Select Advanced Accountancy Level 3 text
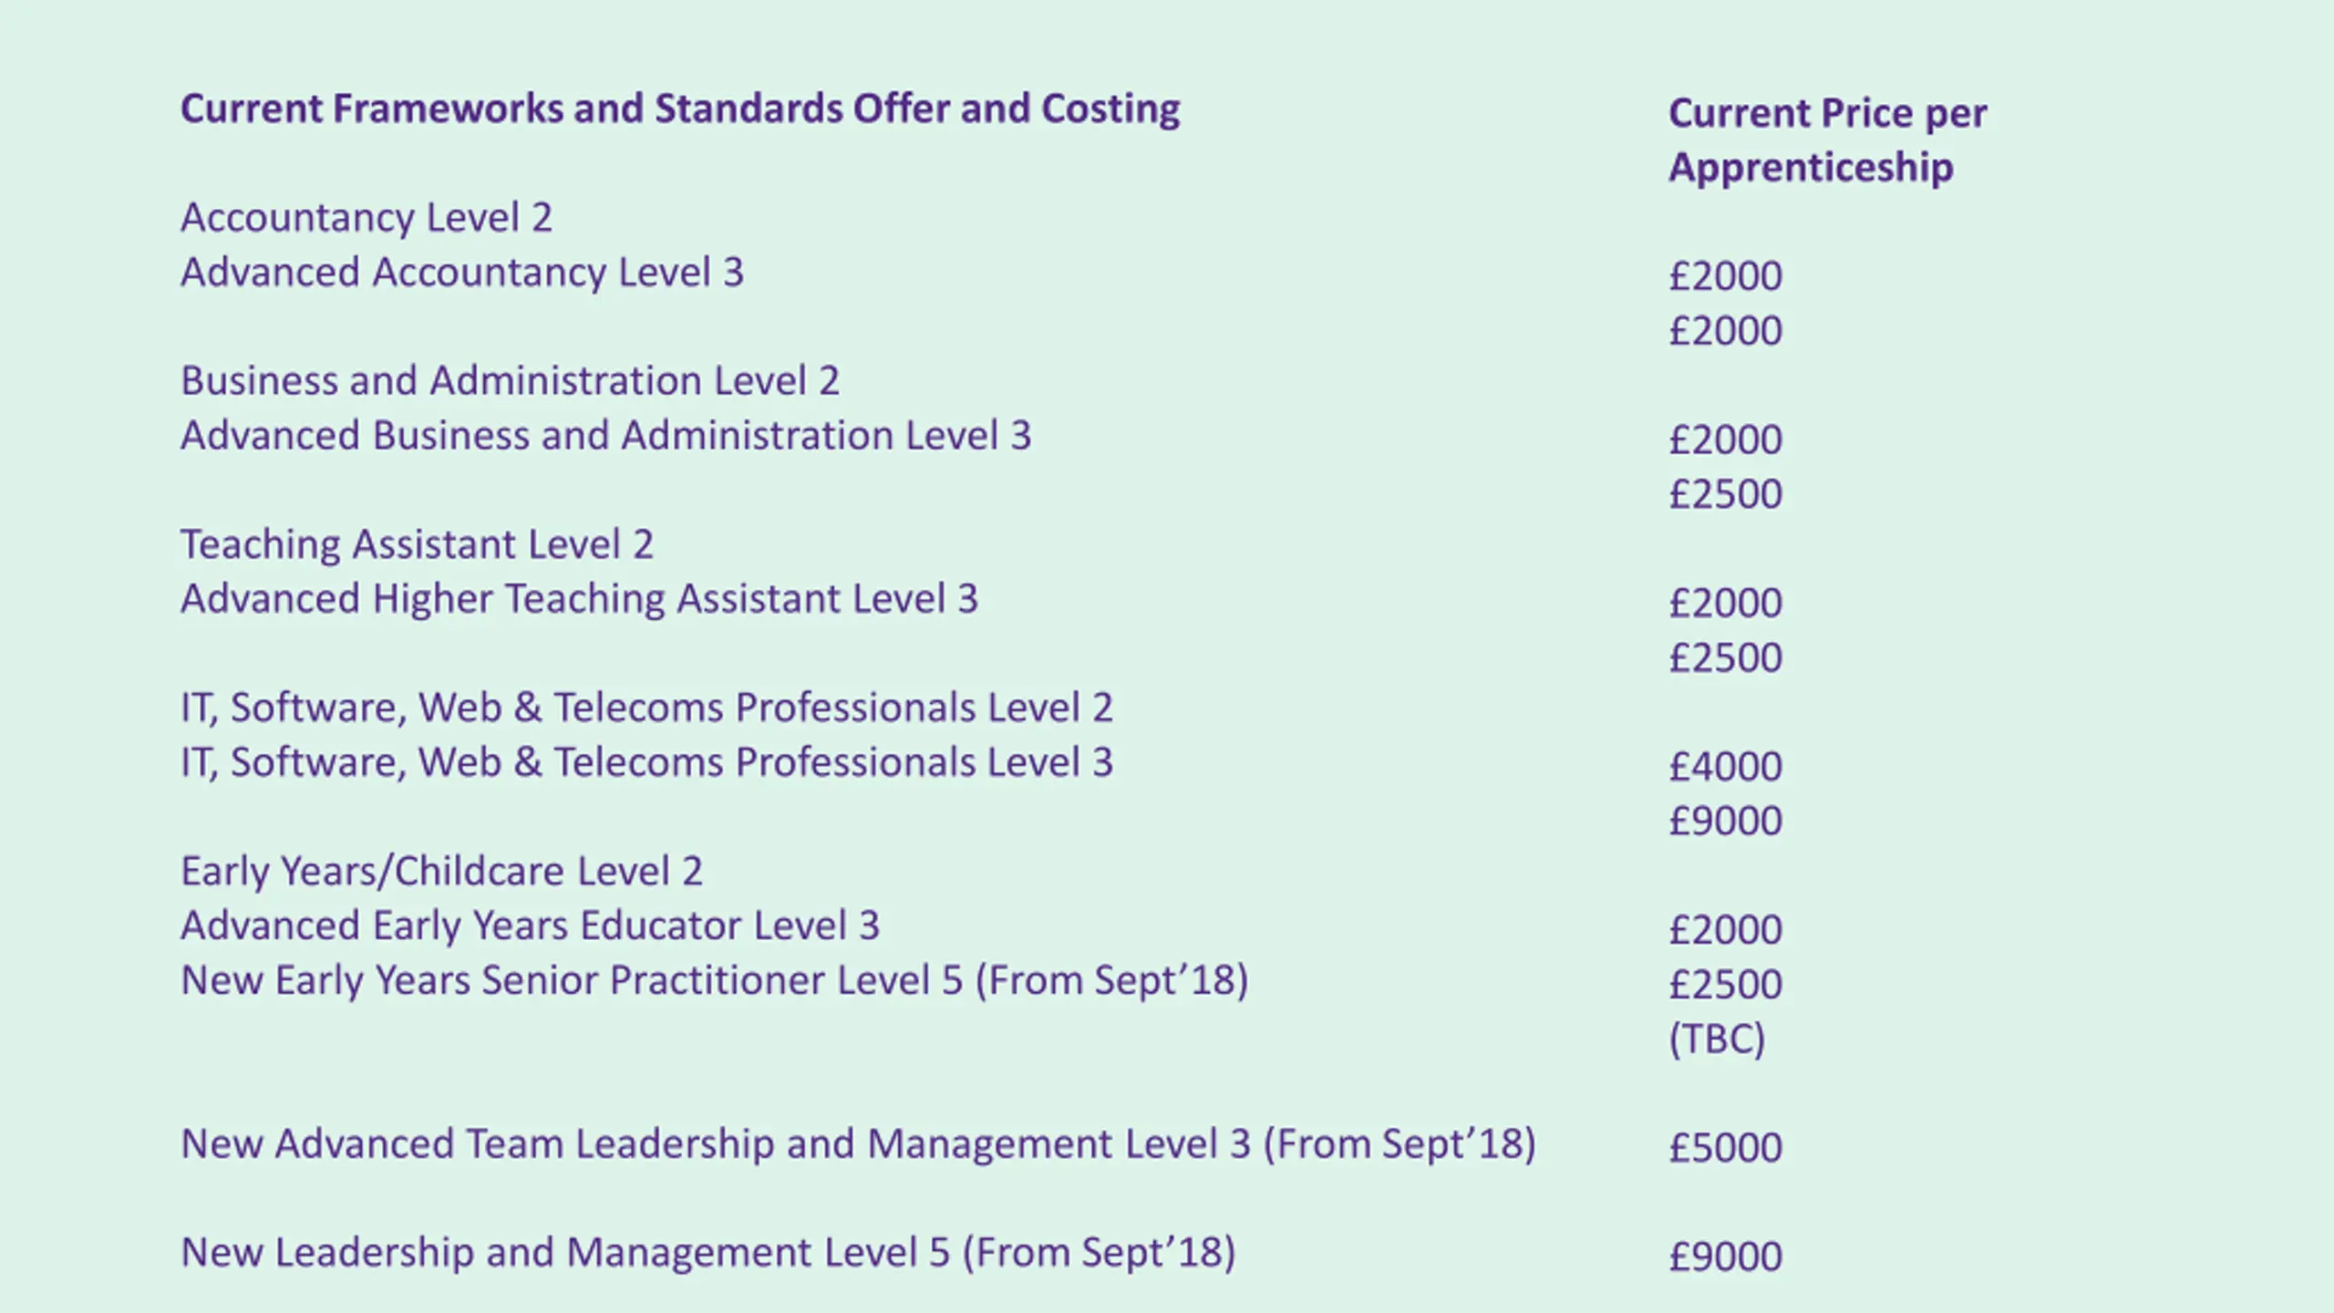2334x1313 pixels. 462,273
